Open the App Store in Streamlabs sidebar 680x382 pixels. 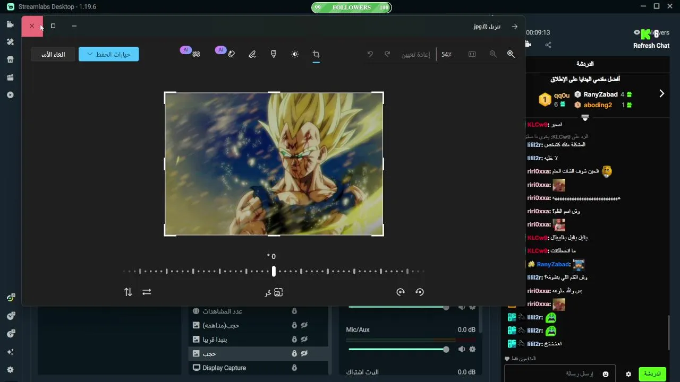10,59
